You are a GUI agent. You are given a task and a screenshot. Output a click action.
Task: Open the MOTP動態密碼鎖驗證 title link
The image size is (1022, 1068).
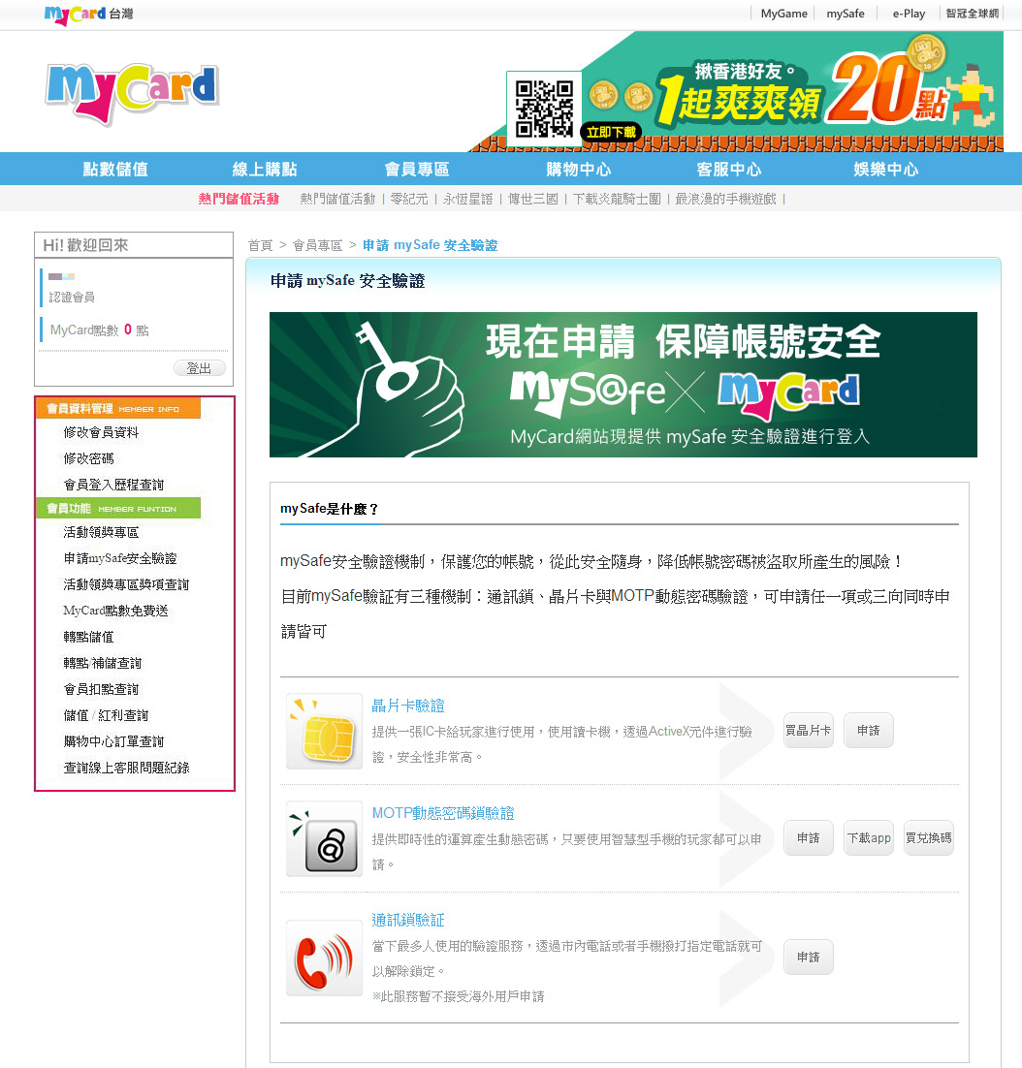443,813
